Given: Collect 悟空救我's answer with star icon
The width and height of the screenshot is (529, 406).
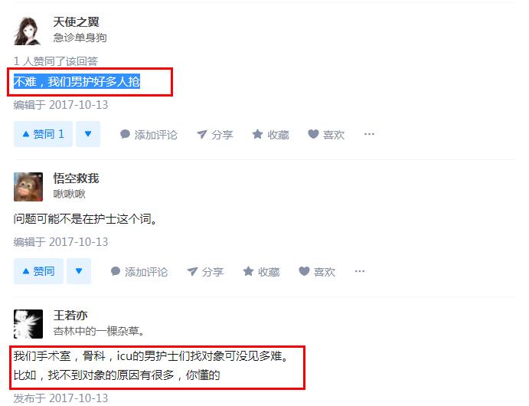Looking at the screenshot, I should [248, 271].
